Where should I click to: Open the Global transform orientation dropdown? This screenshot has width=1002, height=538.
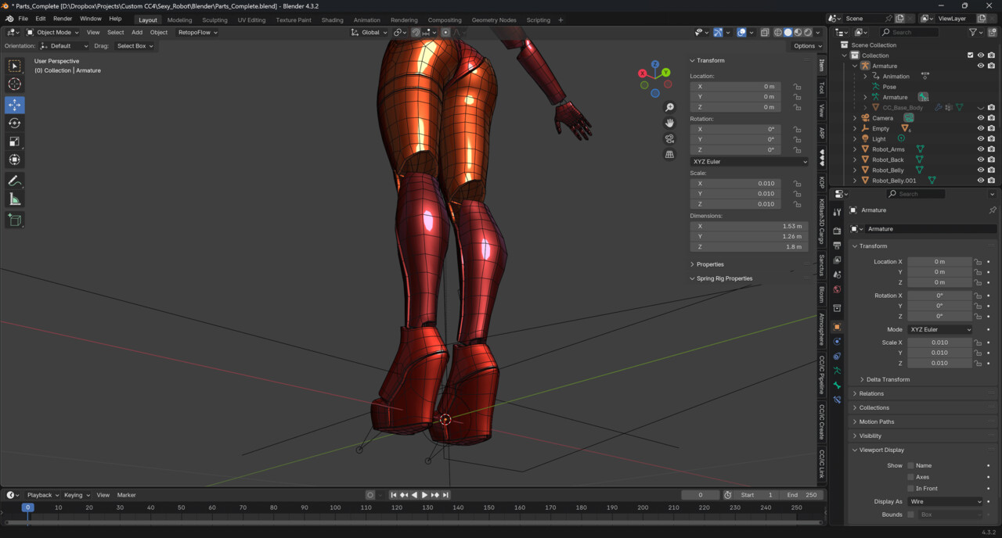(369, 32)
